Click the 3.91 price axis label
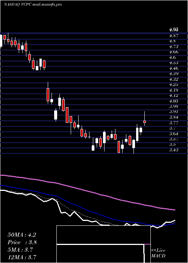Image resolution: width=188 pixels, height=263 pixels. pos(174,112)
